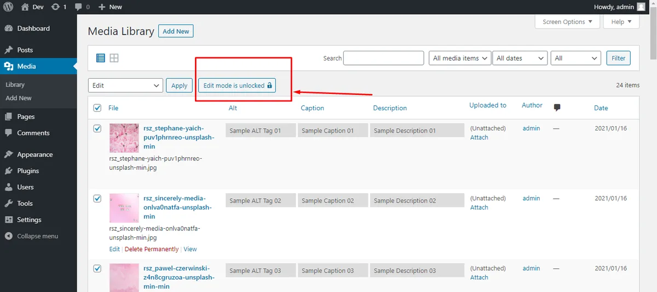Open the Appearance menu
The image size is (657, 292).
(x=35, y=154)
